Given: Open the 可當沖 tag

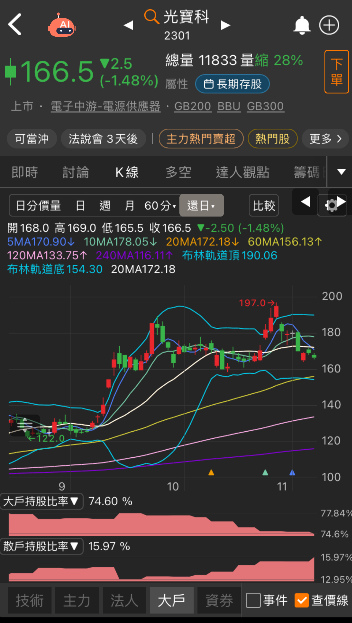Looking at the screenshot, I should pyautogui.click(x=32, y=138).
